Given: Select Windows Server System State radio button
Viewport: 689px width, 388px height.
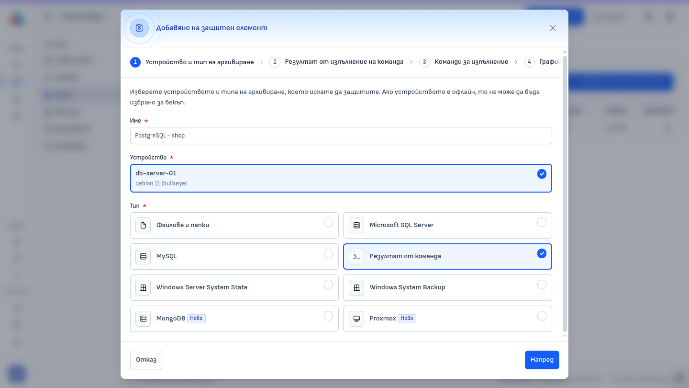Looking at the screenshot, I should (x=328, y=285).
